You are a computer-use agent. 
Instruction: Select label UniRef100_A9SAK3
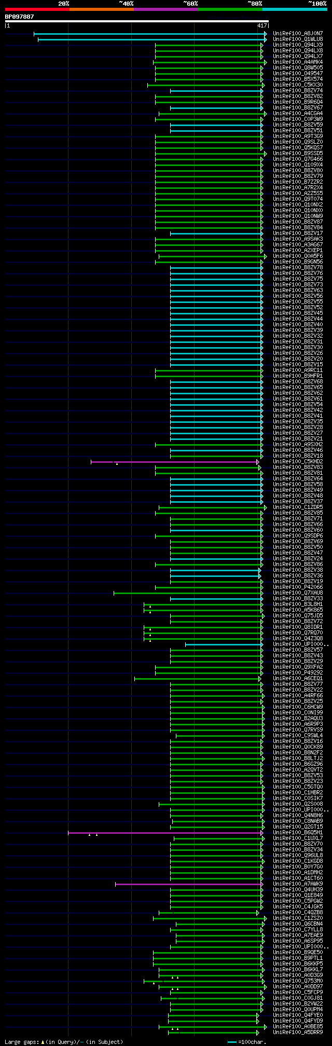pos(298,239)
